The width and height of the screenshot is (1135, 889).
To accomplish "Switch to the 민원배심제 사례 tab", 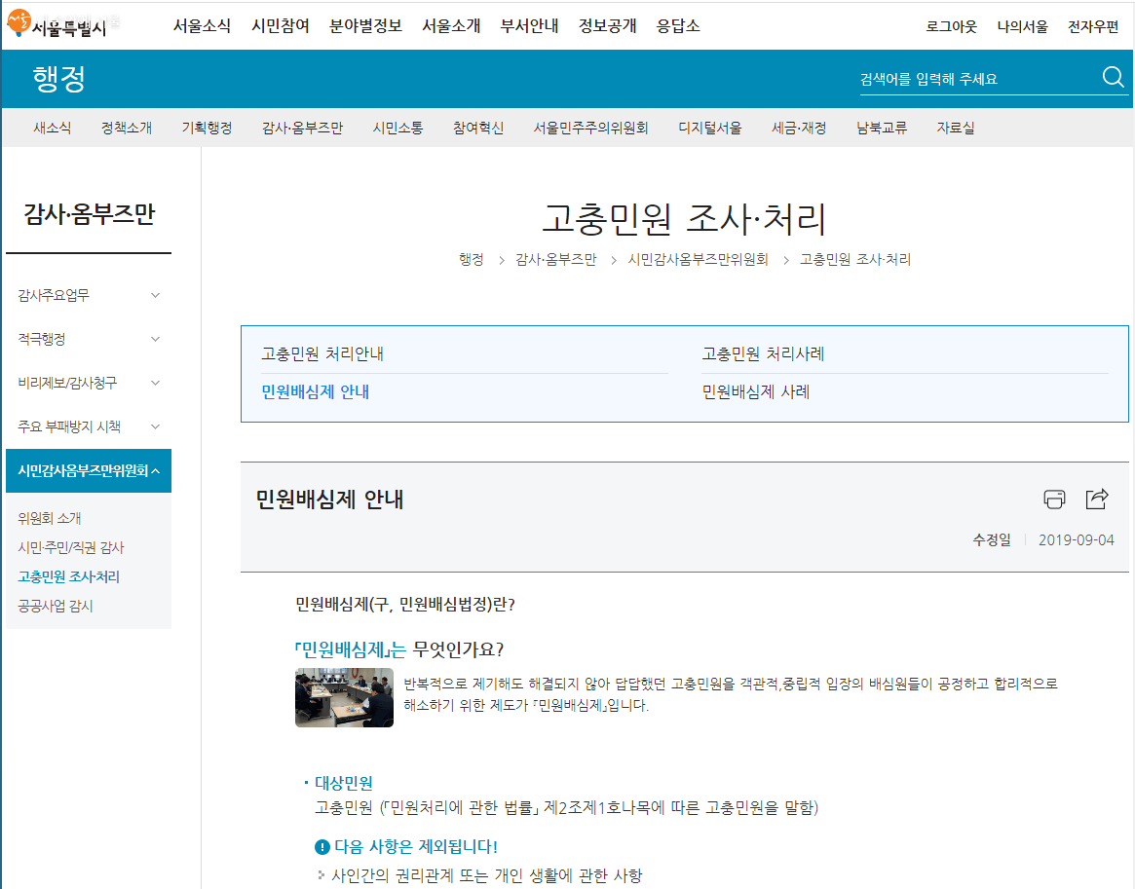I will [x=756, y=392].
